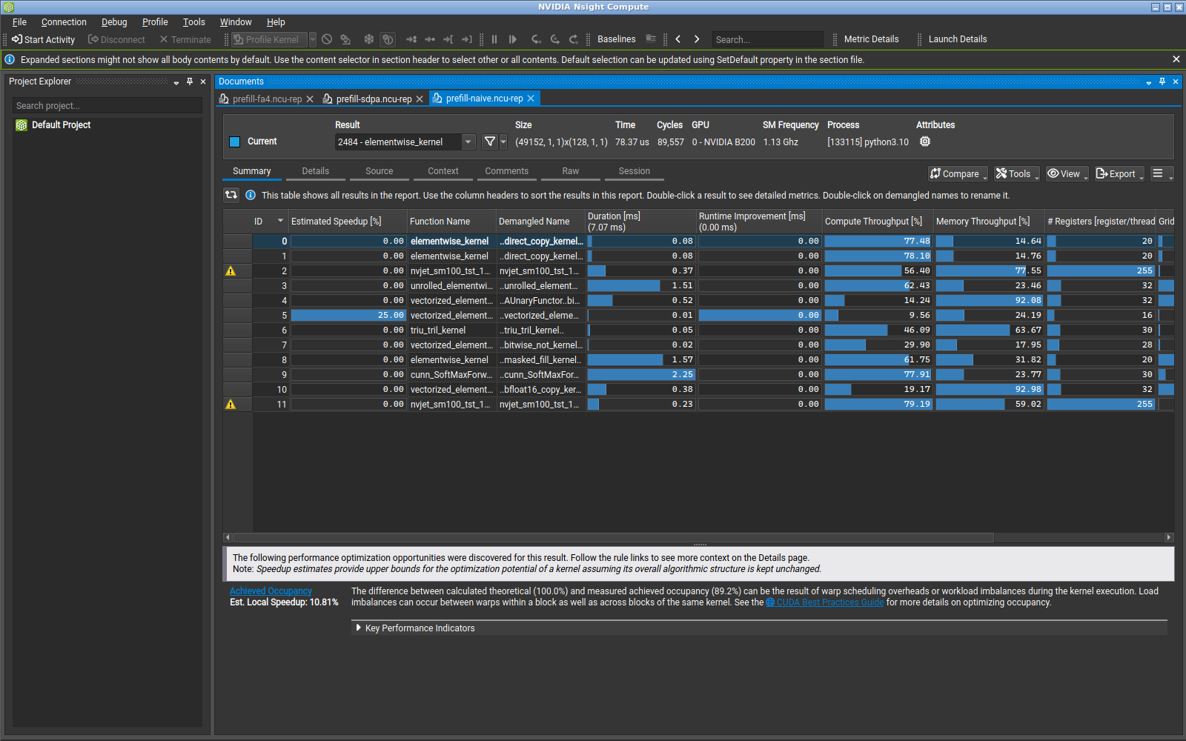Click the scroll right arrow under table

1169,537
